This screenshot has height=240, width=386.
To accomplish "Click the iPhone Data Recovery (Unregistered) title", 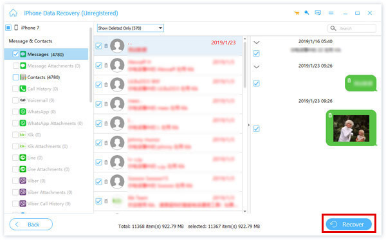I will click(x=71, y=13).
